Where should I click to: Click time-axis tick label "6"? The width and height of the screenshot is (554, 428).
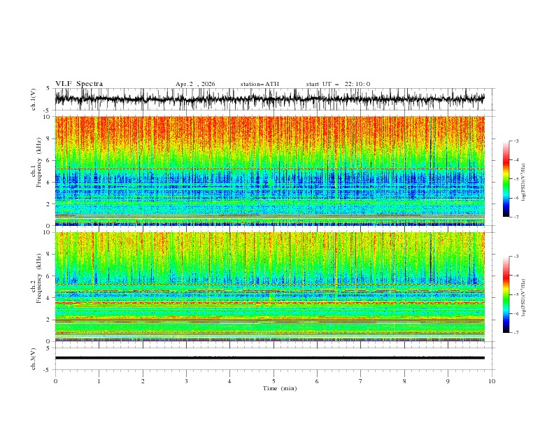click(x=317, y=381)
